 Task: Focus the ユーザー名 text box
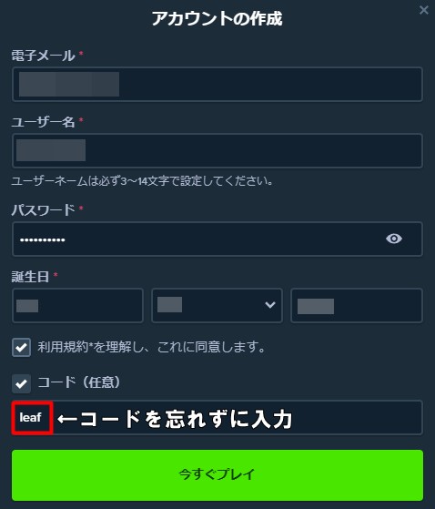(x=217, y=150)
